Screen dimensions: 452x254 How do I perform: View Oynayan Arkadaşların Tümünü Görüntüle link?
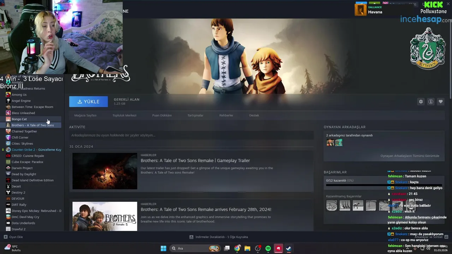click(x=410, y=156)
